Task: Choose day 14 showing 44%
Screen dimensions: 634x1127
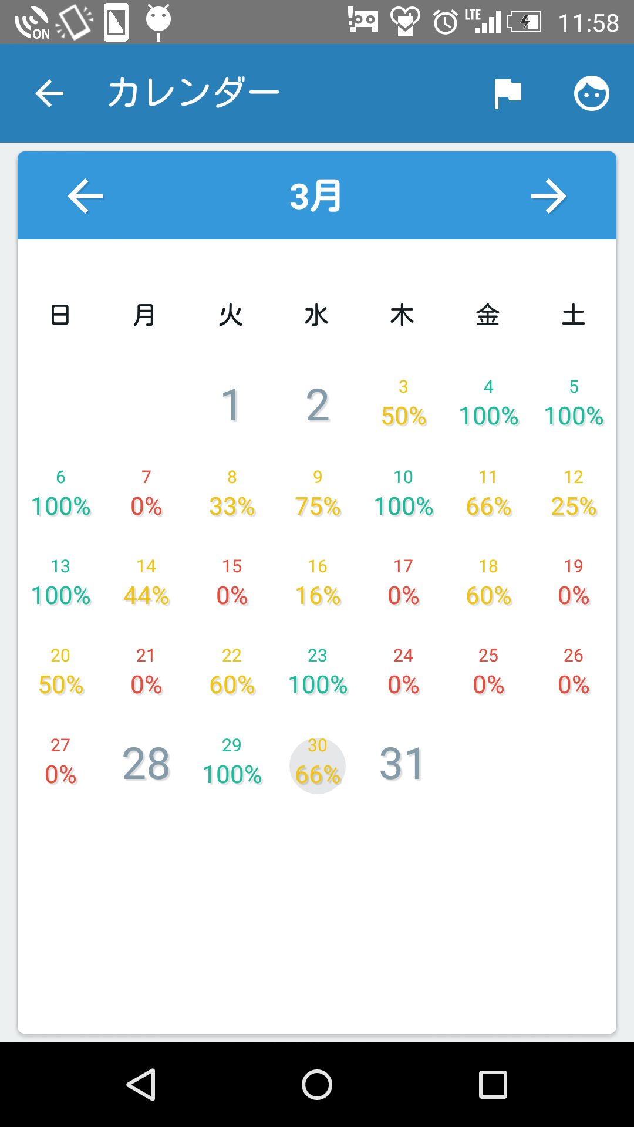Action: click(146, 582)
